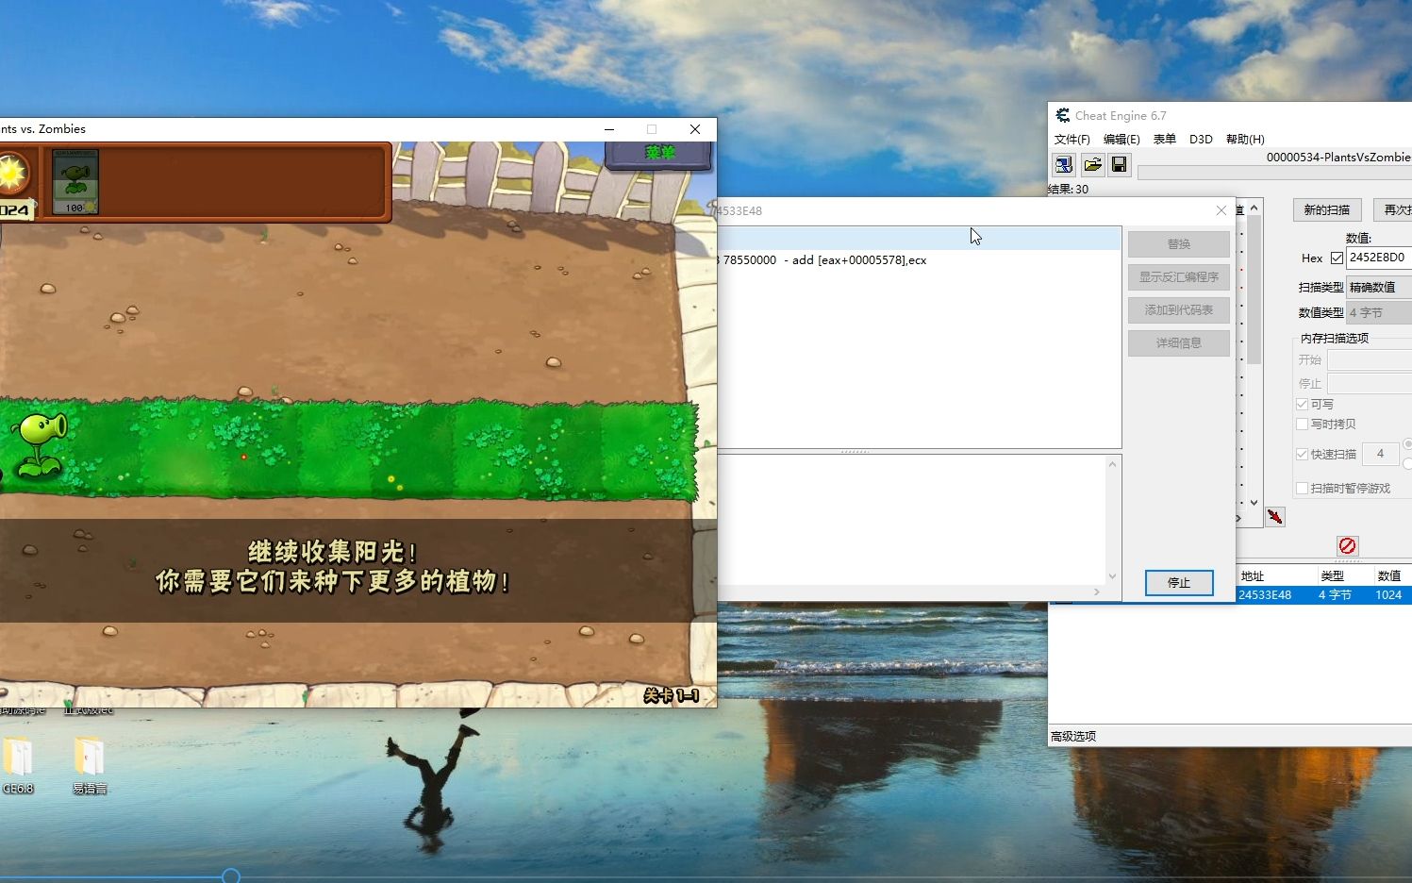Toggle the Hex checkbox next to value field
Image resolution: width=1412 pixels, height=883 pixels.
tap(1337, 258)
